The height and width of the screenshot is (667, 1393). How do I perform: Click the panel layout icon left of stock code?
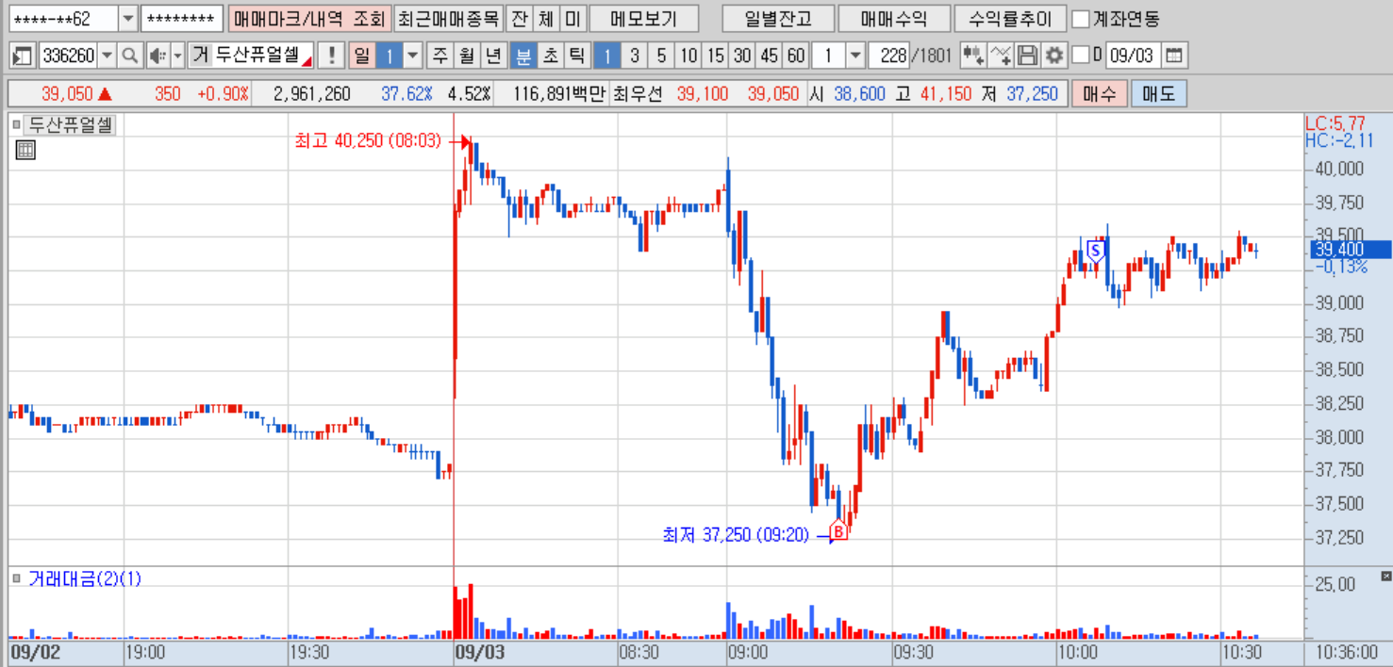click(24, 56)
